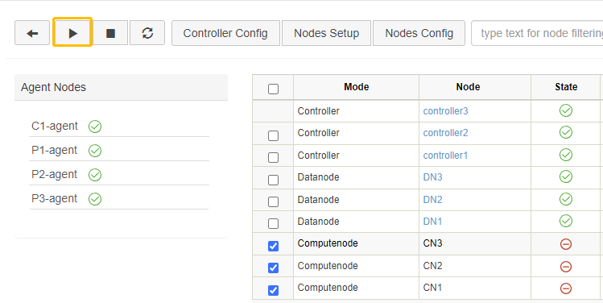Click C1-agent green status check icon
The width and height of the screenshot is (603, 303).
[x=95, y=127]
